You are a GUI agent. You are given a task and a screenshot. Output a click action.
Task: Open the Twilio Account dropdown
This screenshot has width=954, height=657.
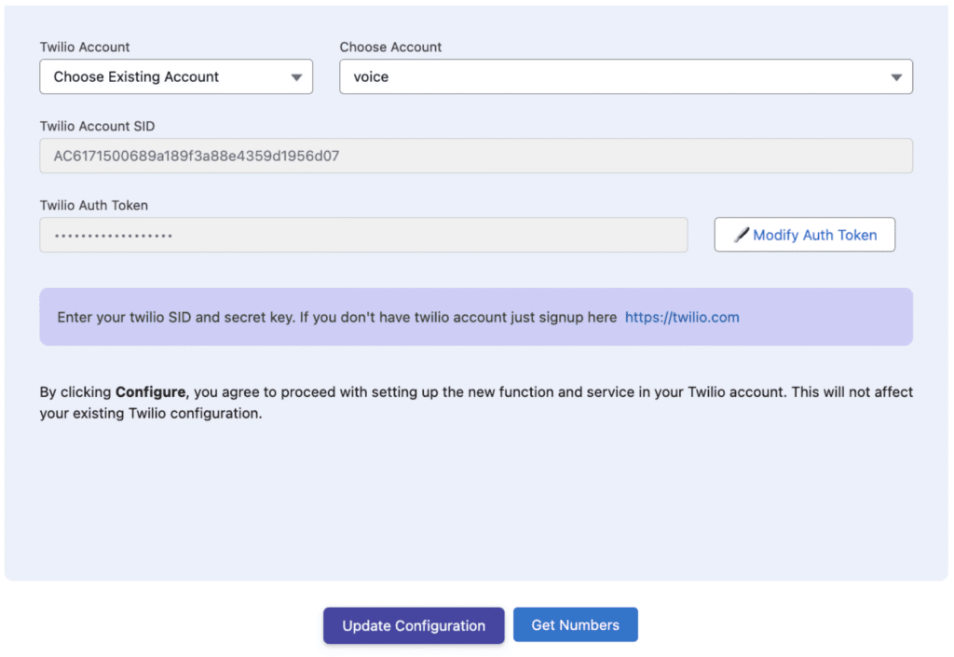pyautogui.click(x=175, y=76)
